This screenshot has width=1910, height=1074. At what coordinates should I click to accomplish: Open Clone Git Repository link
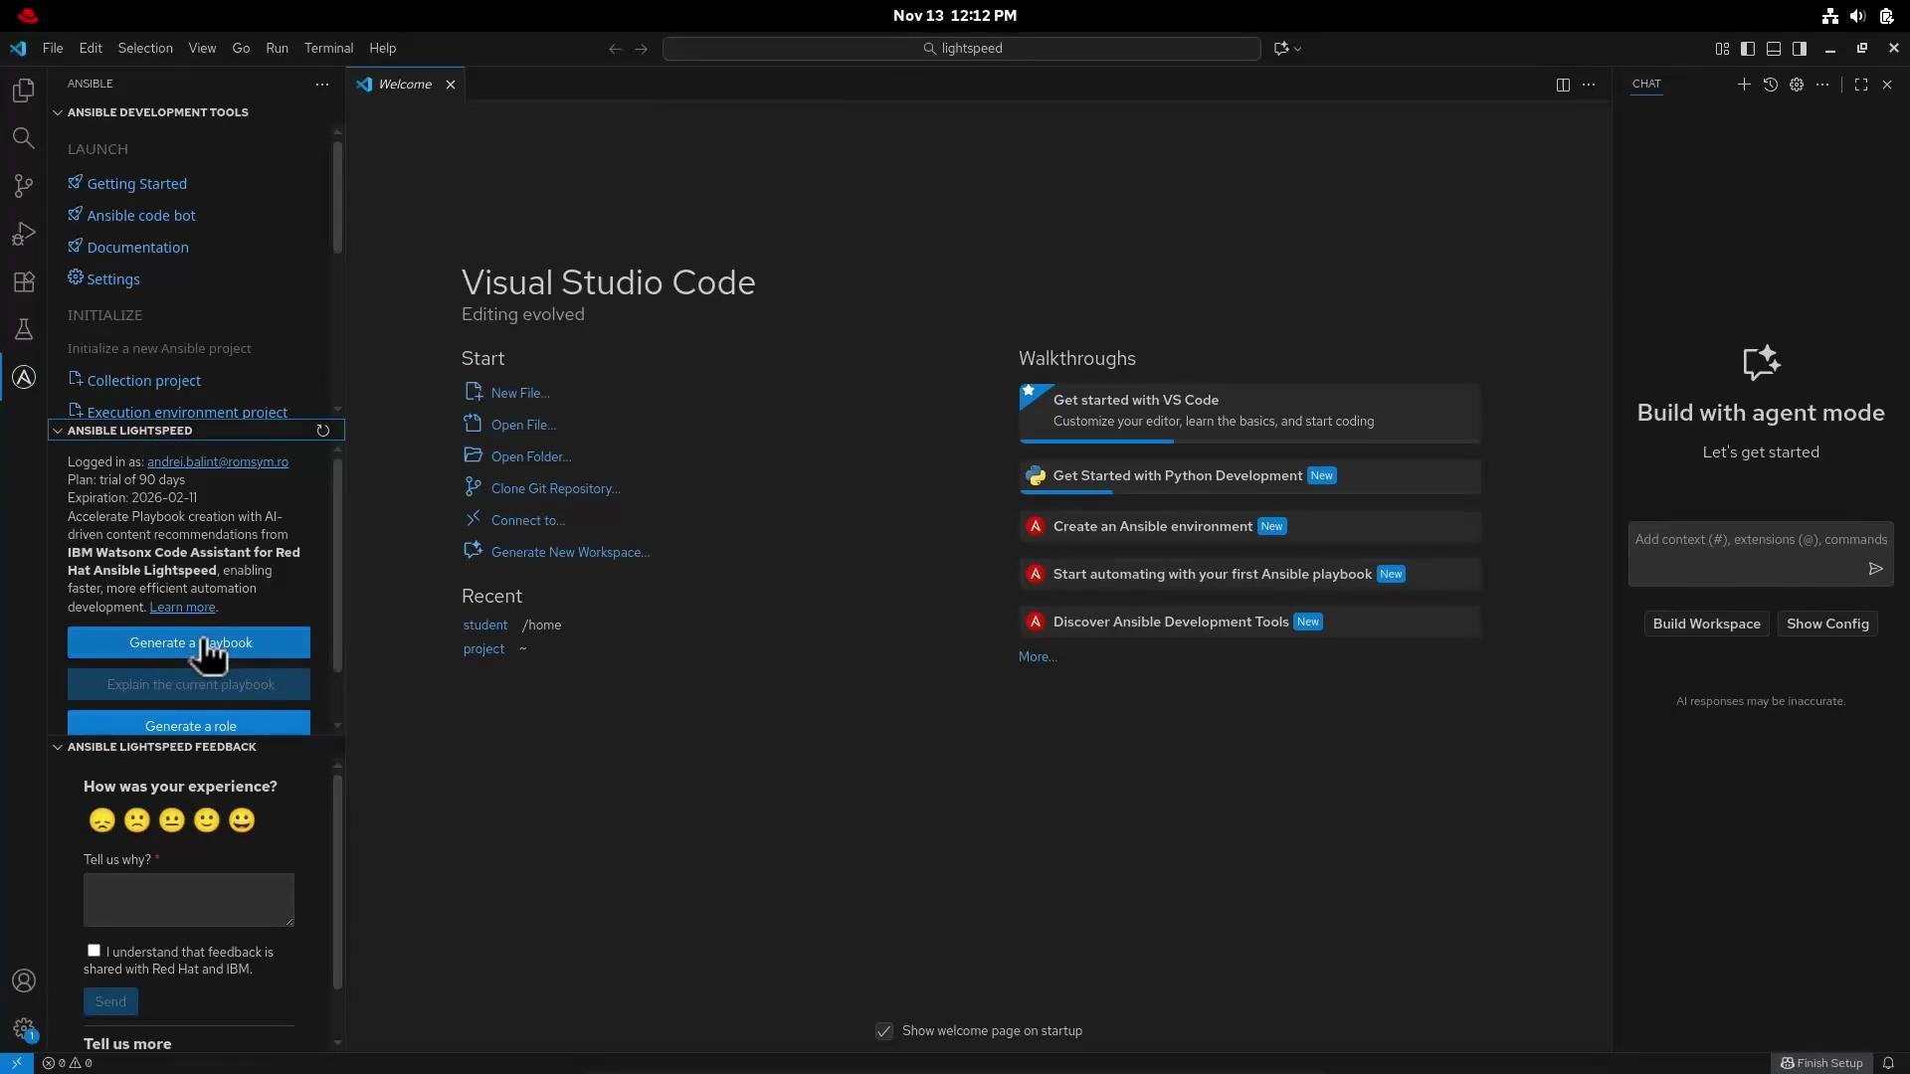pyautogui.click(x=555, y=488)
